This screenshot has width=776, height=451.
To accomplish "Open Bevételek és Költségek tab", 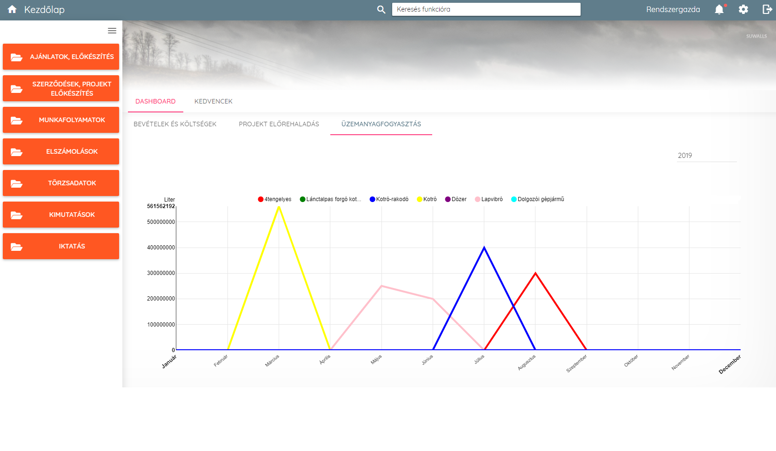I will [175, 124].
